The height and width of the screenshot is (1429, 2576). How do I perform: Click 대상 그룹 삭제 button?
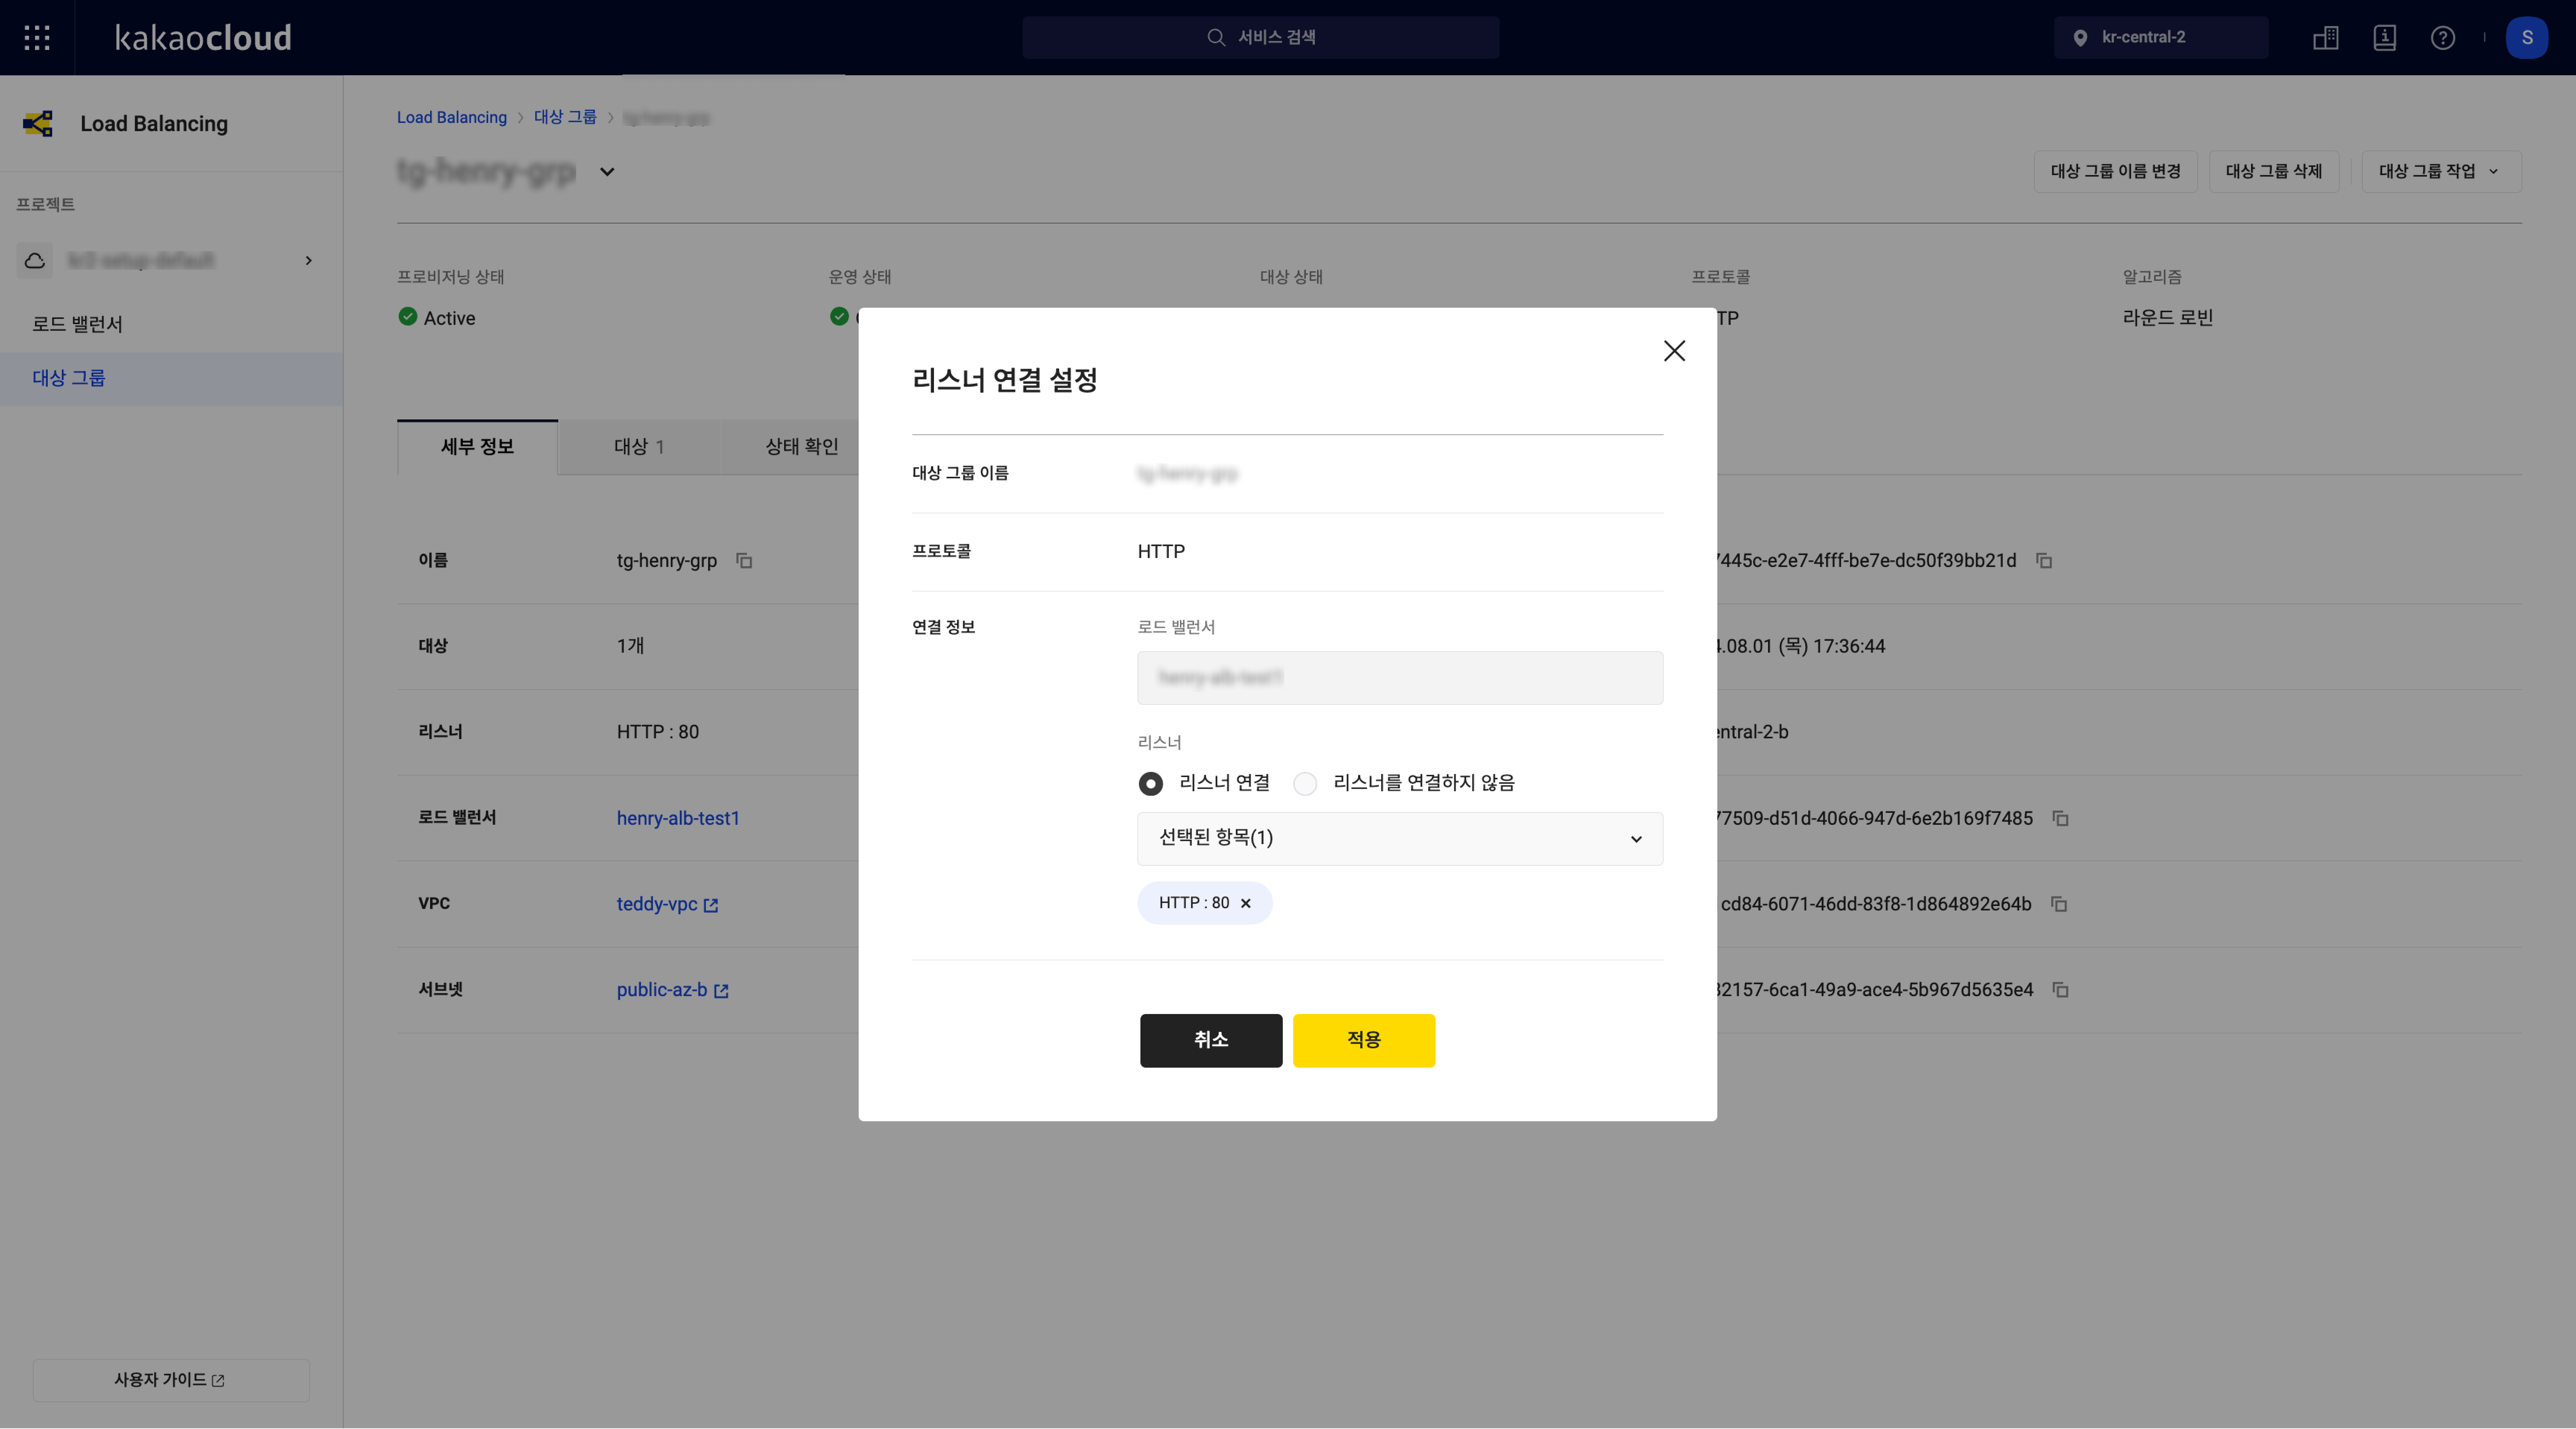coord(2274,171)
